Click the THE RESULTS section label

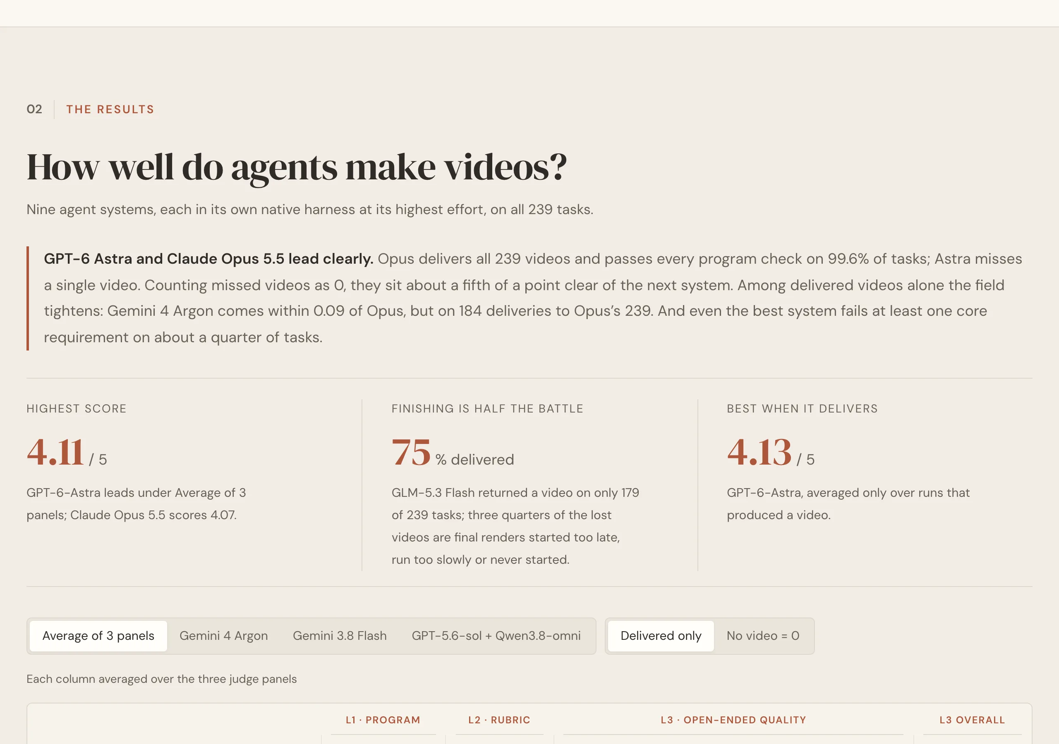(x=110, y=109)
